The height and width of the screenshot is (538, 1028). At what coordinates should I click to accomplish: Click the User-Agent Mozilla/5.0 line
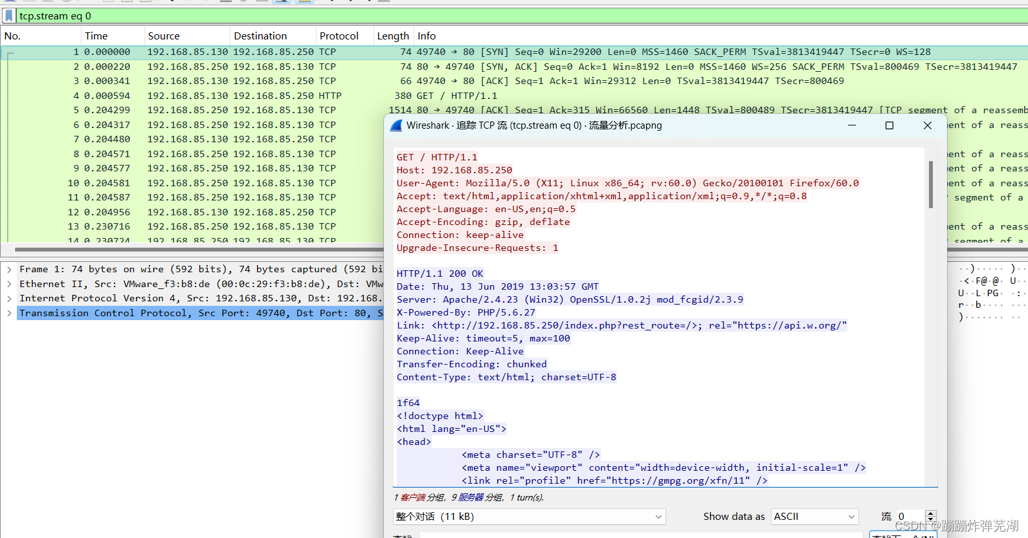pos(628,183)
